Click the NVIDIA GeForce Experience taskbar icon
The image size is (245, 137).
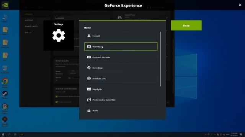tap(22, 134)
